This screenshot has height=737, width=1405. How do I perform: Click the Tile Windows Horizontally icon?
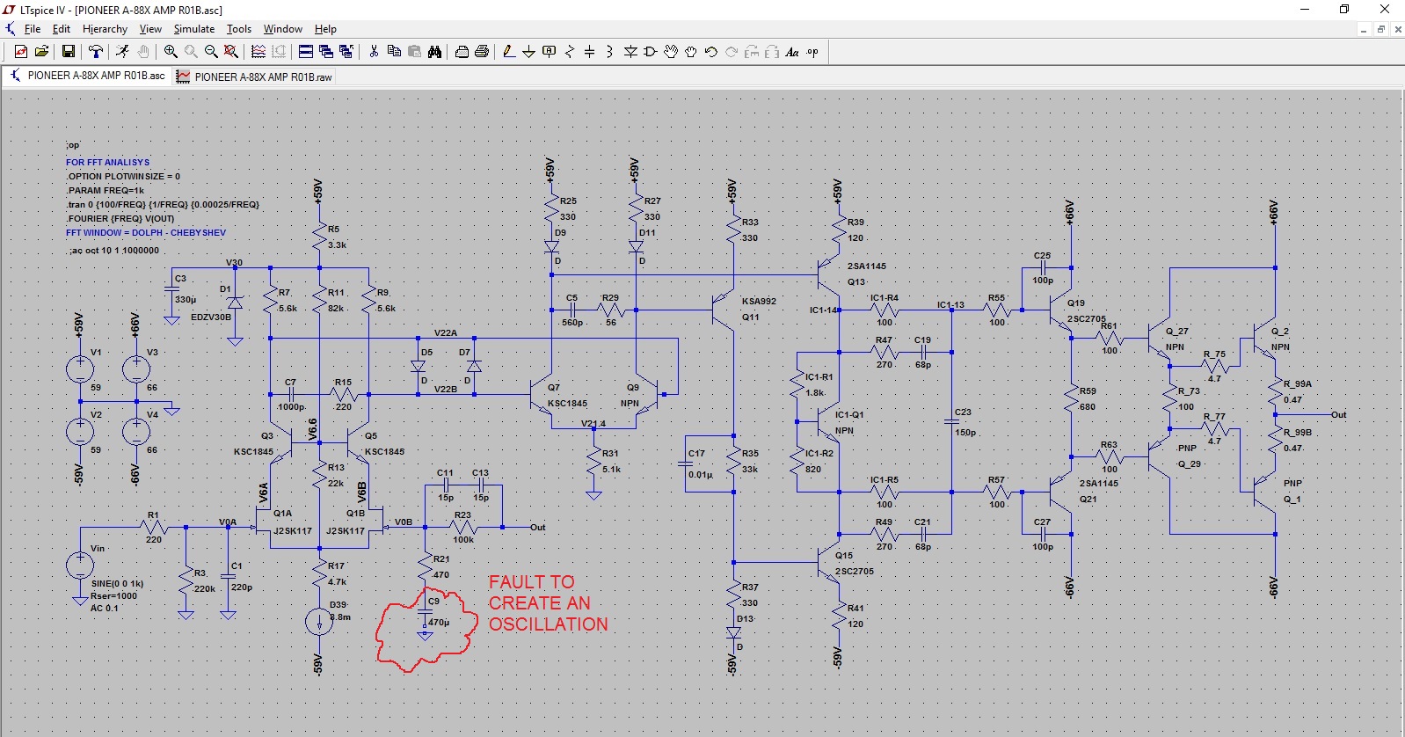click(x=306, y=52)
